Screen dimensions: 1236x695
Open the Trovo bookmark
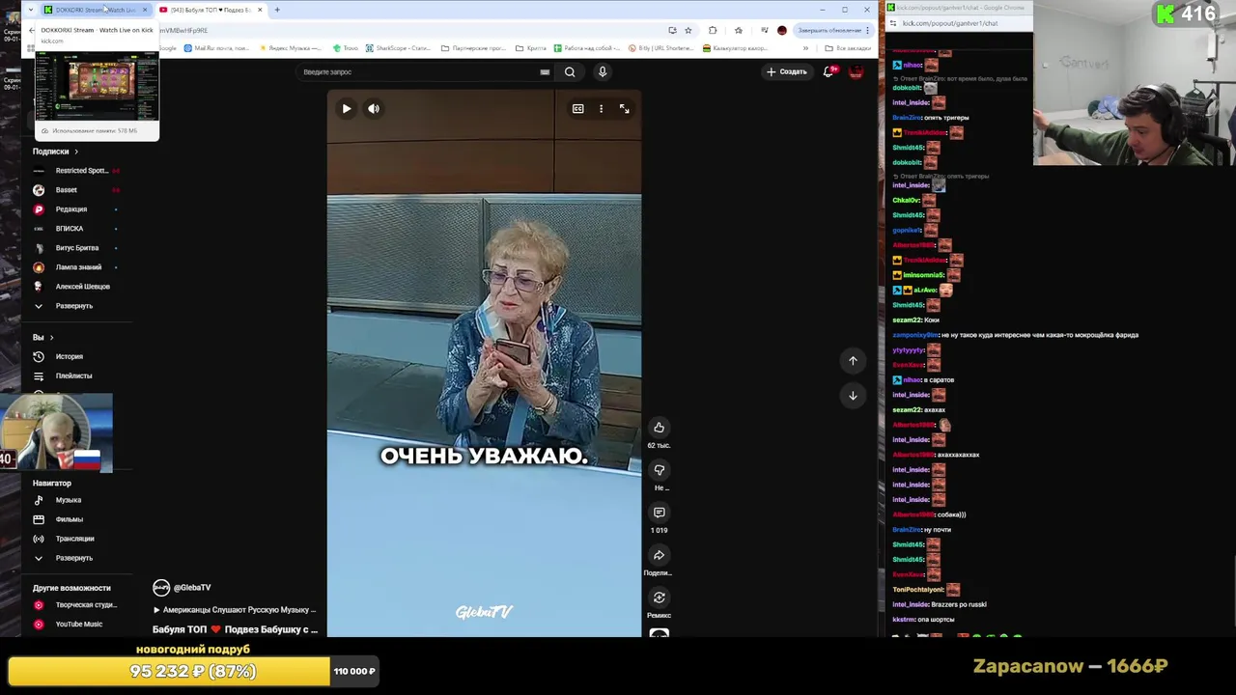coord(345,48)
